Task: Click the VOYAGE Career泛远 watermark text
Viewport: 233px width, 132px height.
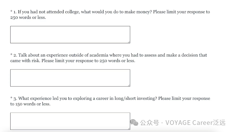Action: pyautogui.click(x=195, y=123)
